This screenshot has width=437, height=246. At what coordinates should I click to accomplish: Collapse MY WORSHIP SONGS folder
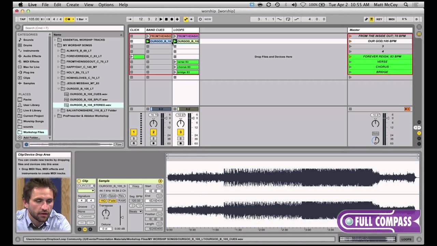[55, 45]
